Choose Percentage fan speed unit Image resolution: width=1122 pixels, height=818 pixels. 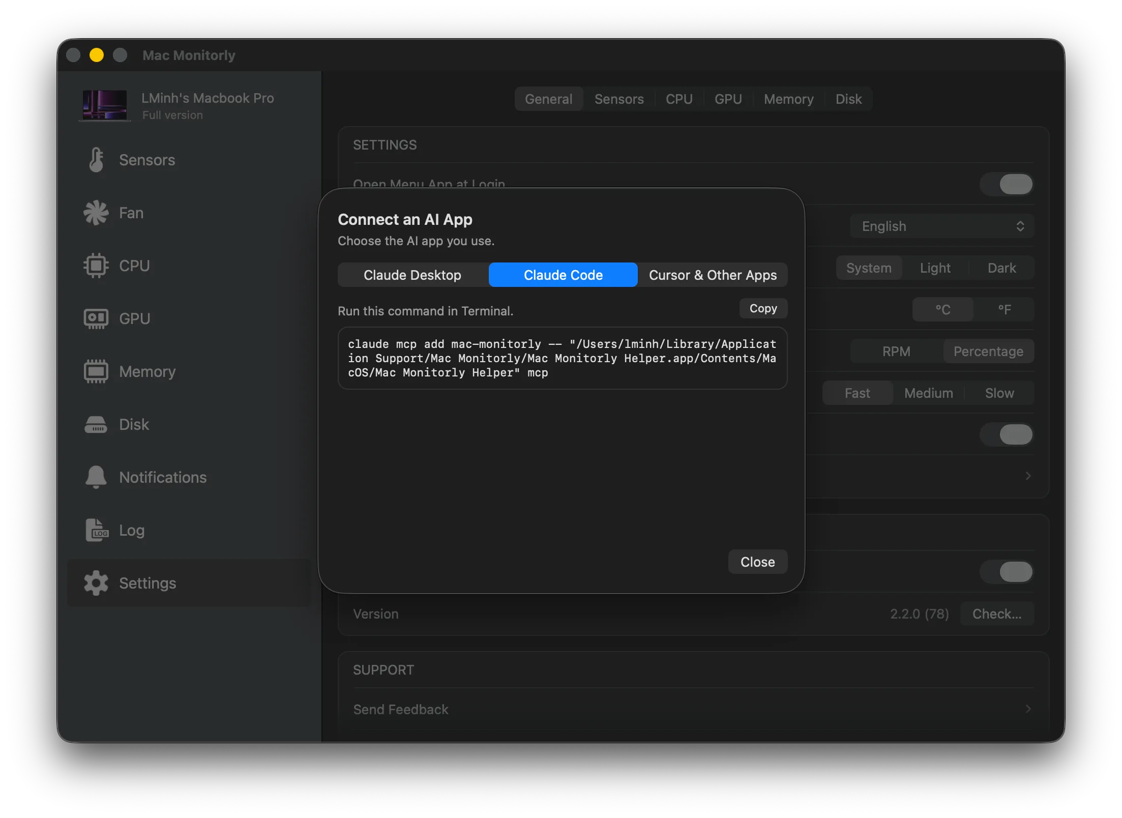pyautogui.click(x=988, y=351)
